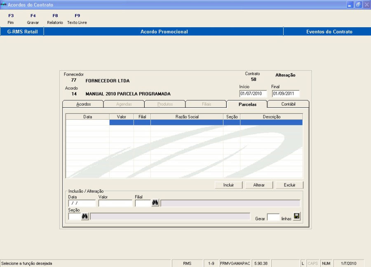The width and height of the screenshot is (371, 267).
Task: Select the Parcelas tab
Action: click(x=247, y=104)
